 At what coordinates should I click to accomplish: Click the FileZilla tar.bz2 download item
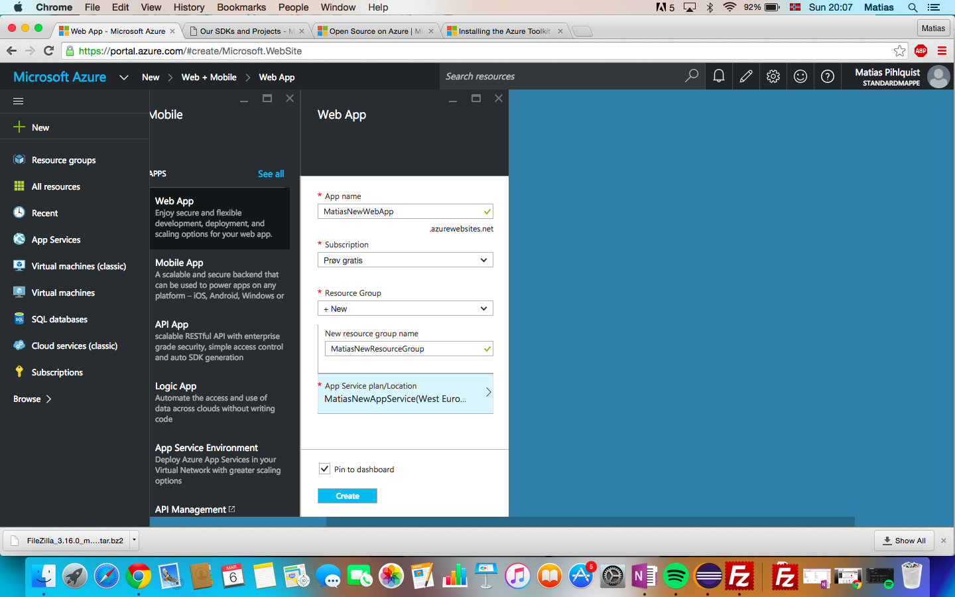(x=67, y=541)
